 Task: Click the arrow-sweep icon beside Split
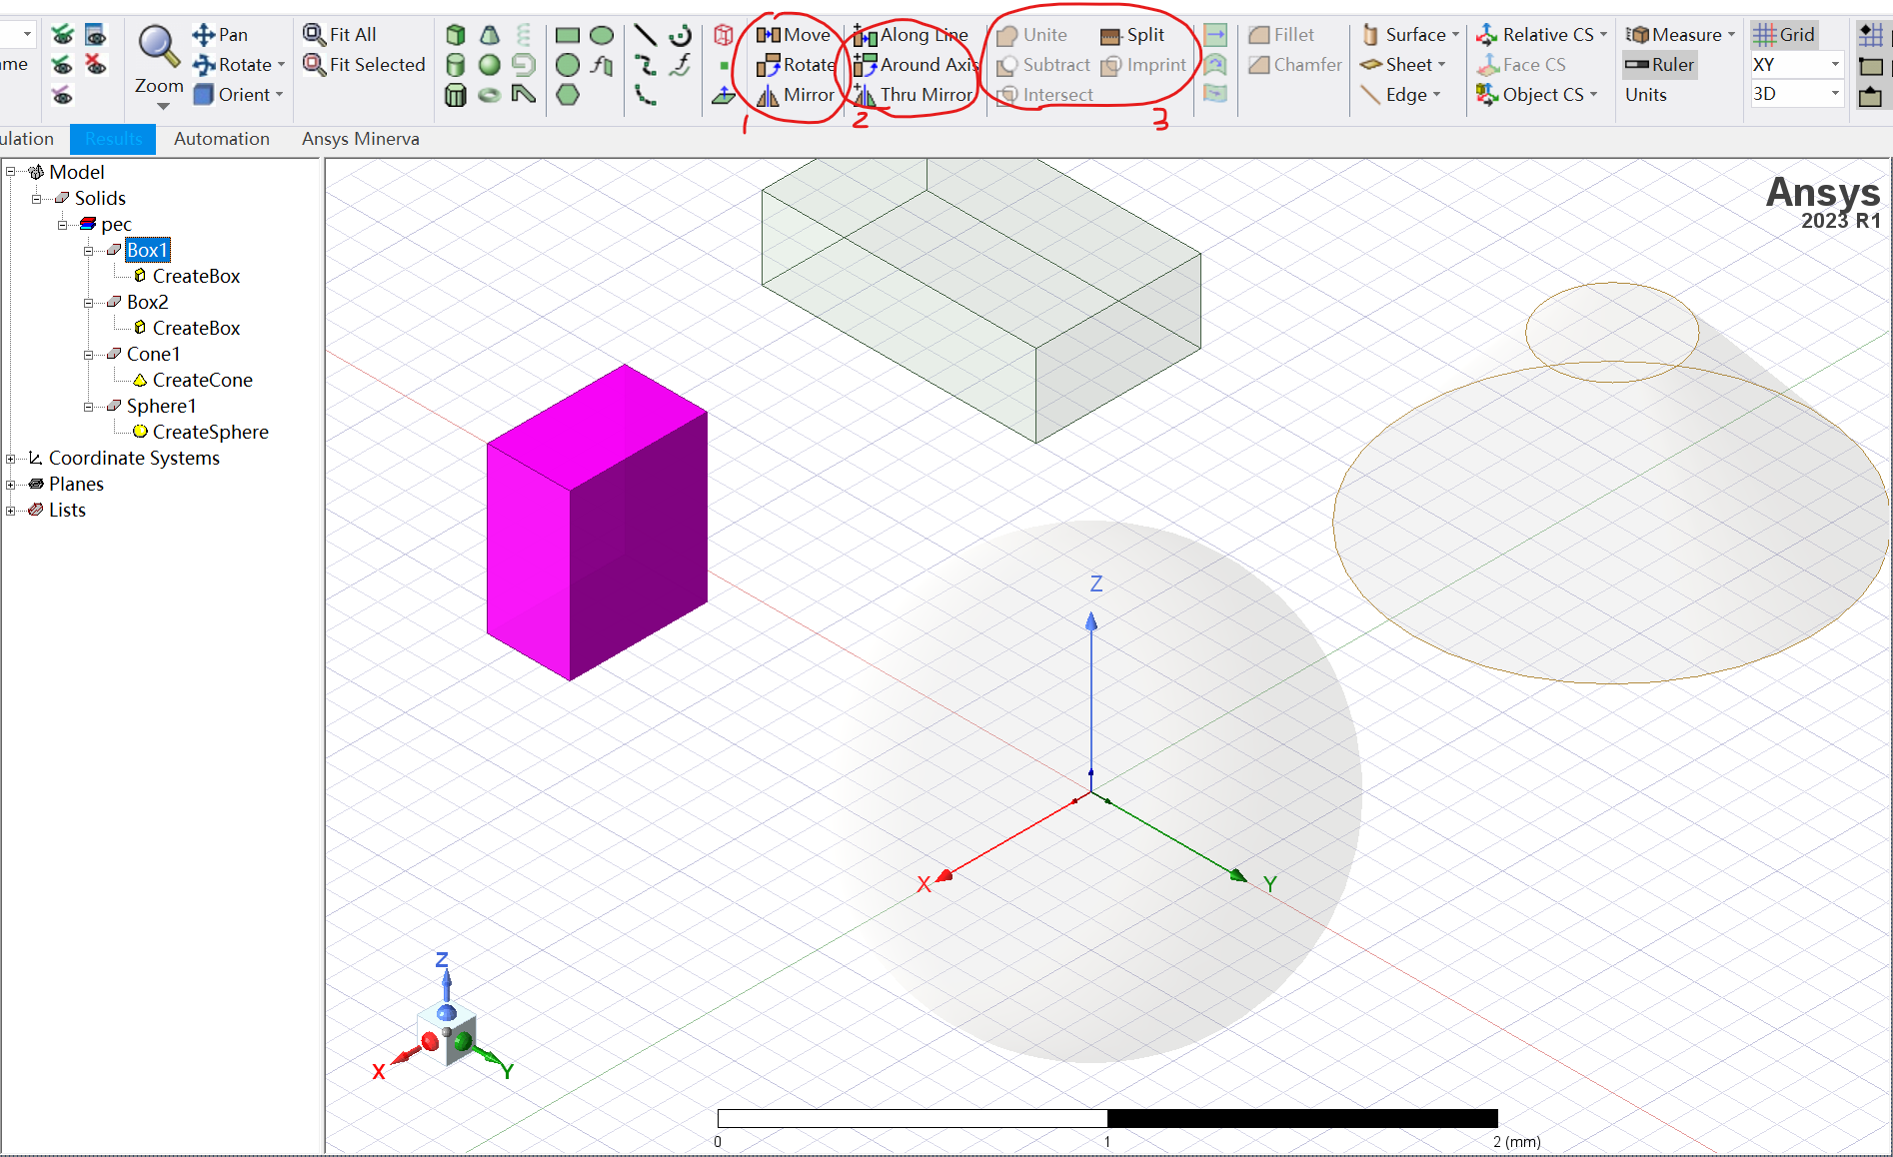(1215, 35)
